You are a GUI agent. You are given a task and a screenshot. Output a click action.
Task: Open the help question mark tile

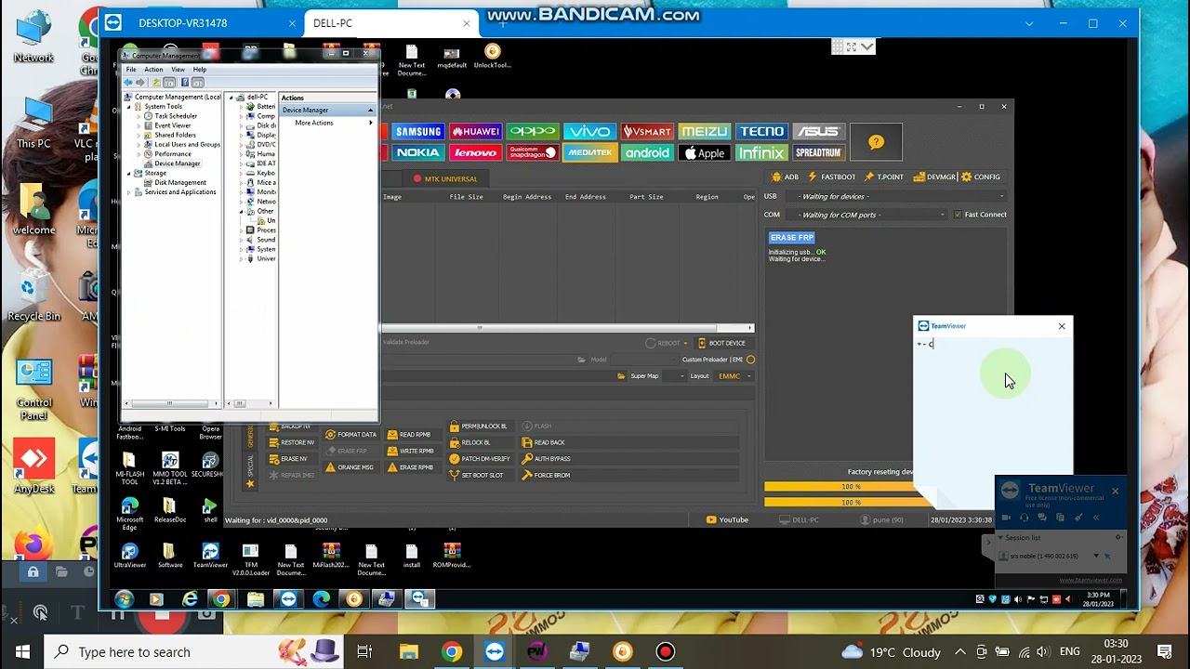876,142
